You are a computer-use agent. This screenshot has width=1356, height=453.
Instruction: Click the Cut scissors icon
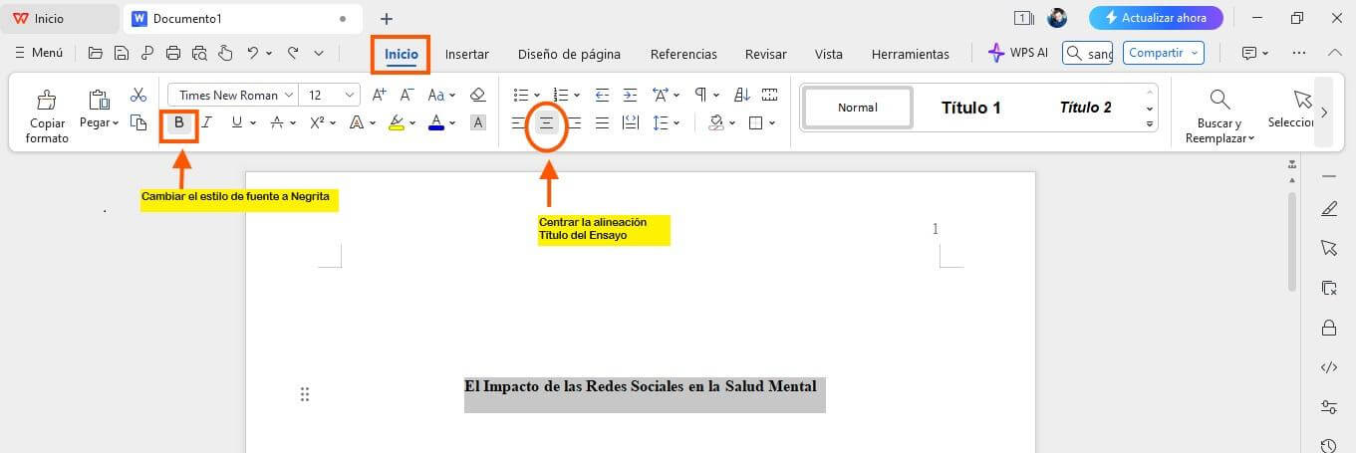138,95
